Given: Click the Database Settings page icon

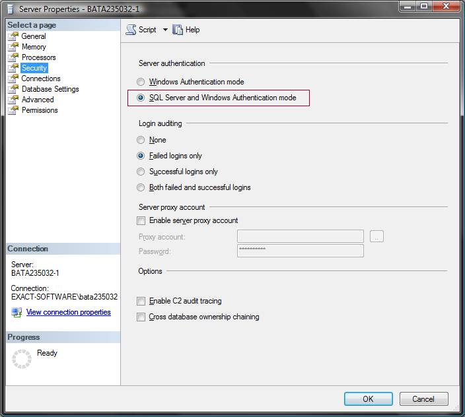Looking at the screenshot, I should (x=13, y=89).
